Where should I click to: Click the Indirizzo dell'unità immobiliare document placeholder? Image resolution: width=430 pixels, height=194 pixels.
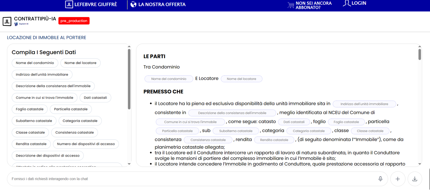(364, 104)
